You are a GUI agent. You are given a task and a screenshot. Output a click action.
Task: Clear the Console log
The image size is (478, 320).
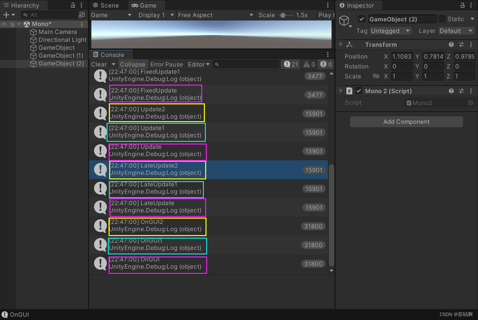click(x=98, y=64)
